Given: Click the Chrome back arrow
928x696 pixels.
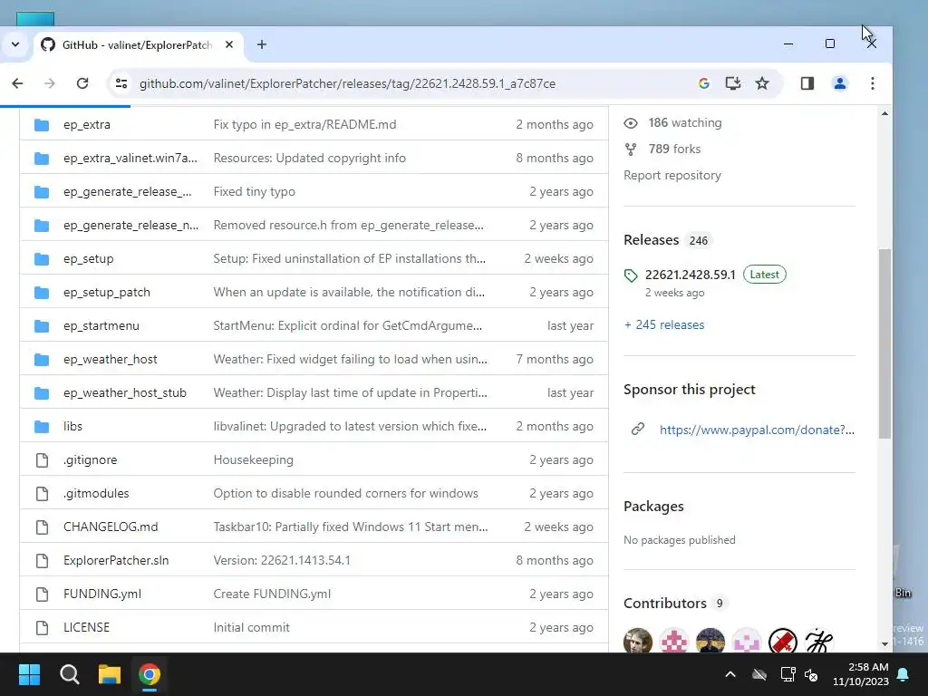Looking at the screenshot, I should coord(17,83).
